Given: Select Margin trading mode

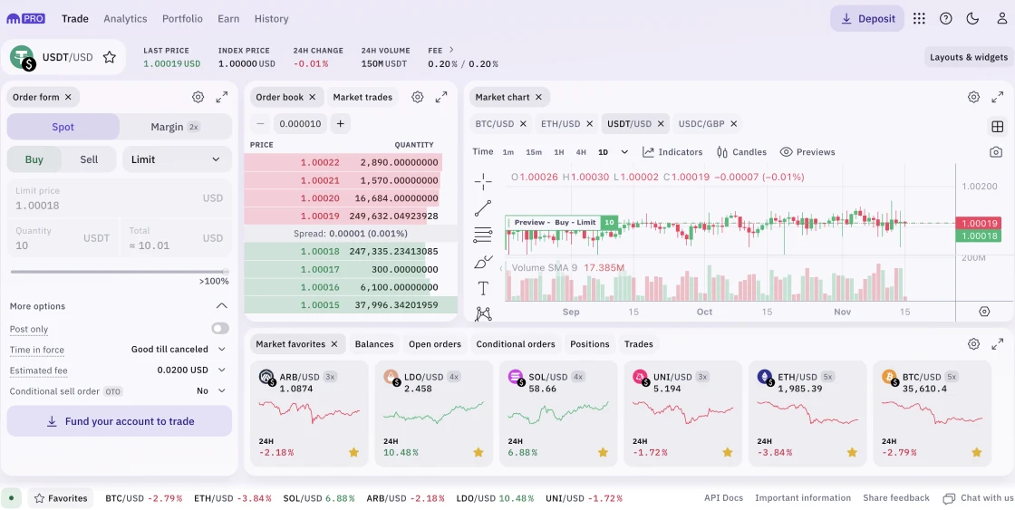Looking at the screenshot, I should click(176, 127).
